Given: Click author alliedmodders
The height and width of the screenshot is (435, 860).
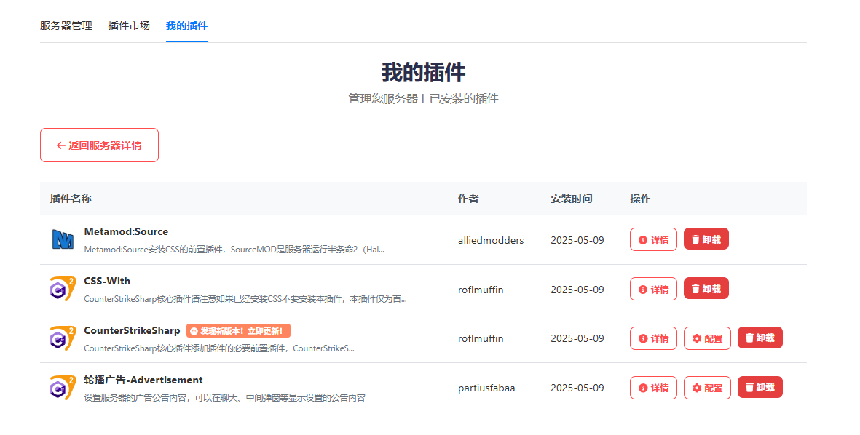Looking at the screenshot, I should 491,240.
